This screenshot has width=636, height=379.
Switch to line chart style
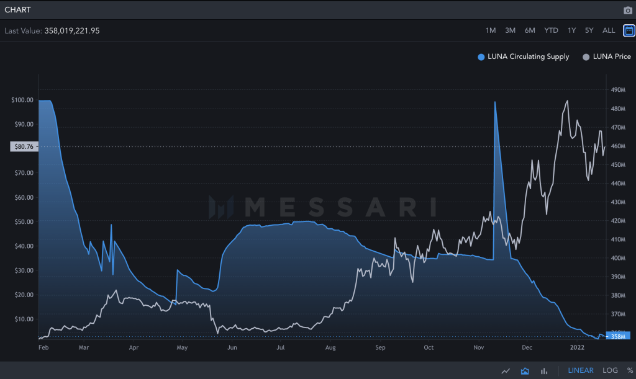click(x=506, y=370)
